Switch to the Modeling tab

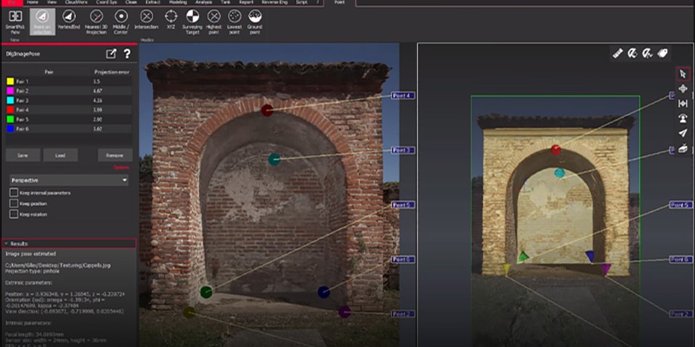point(178,2)
